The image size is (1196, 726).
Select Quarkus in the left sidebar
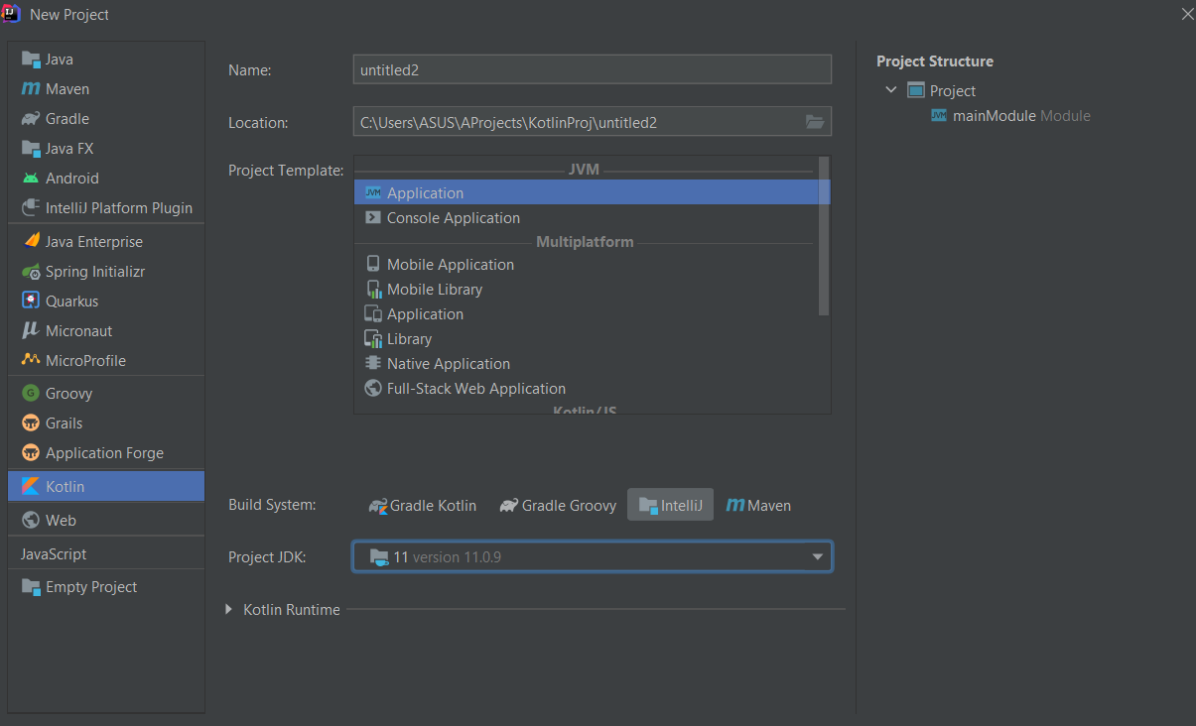coord(71,302)
